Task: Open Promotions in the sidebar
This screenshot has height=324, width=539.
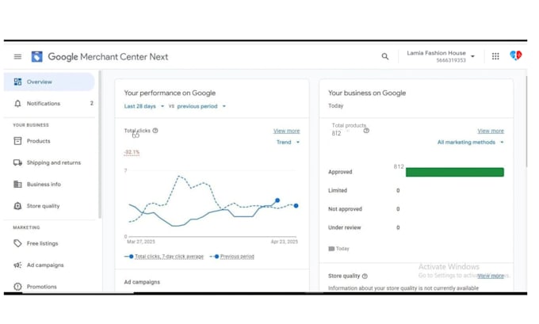Action: click(x=49, y=287)
